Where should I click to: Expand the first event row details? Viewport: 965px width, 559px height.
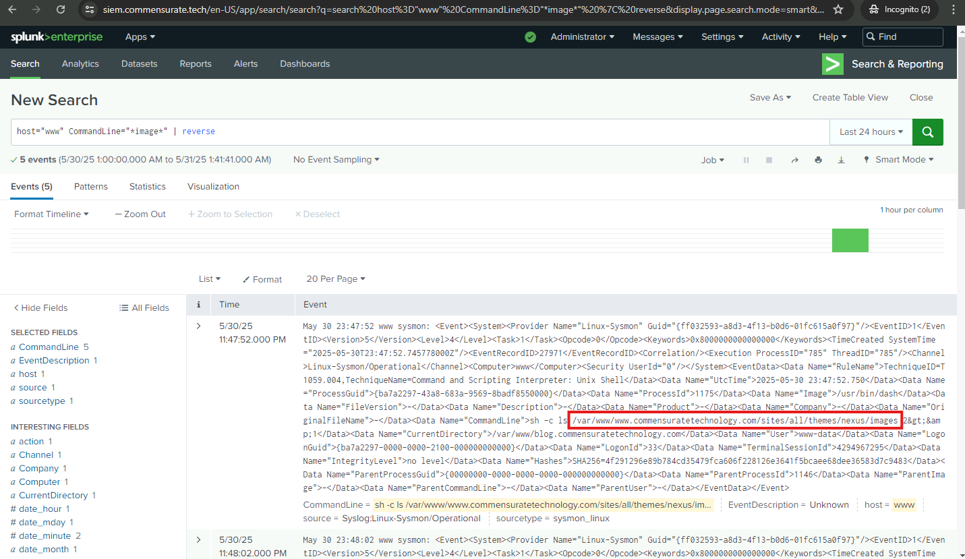pyautogui.click(x=198, y=326)
